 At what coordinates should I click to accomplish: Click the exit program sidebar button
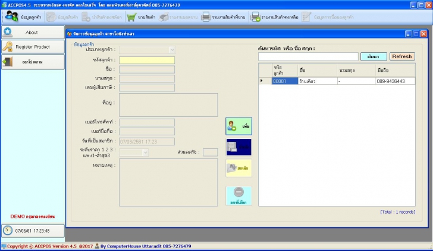33,62
